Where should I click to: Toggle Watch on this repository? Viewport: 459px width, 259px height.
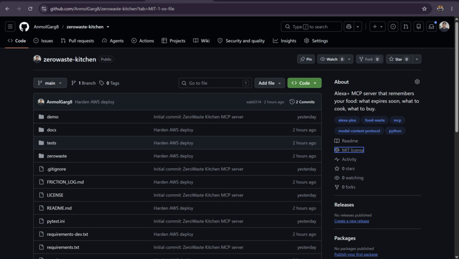331,59
